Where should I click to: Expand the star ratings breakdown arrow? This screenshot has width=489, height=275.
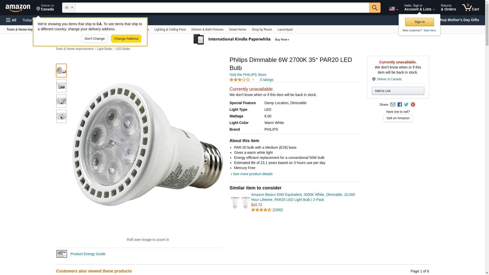(x=253, y=80)
